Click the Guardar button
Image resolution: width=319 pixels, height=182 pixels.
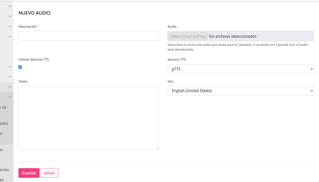[x=29, y=173]
